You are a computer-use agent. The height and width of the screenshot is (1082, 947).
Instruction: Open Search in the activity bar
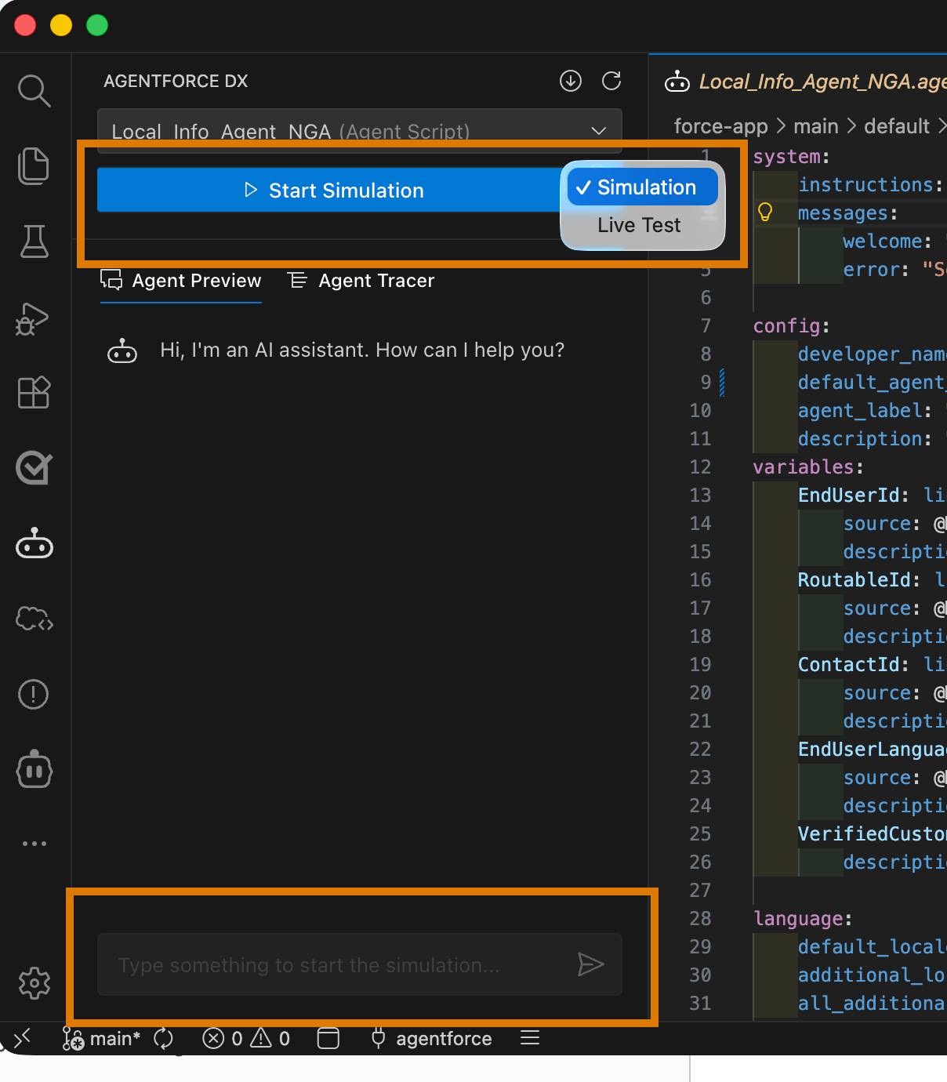point(34,90)
